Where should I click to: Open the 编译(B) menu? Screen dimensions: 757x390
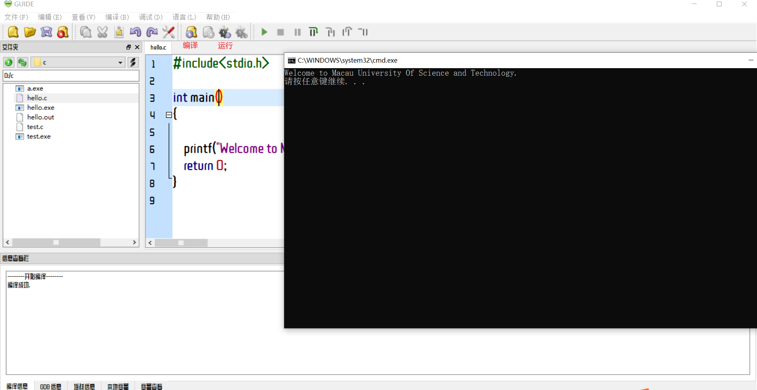click(x=117, y=17)
